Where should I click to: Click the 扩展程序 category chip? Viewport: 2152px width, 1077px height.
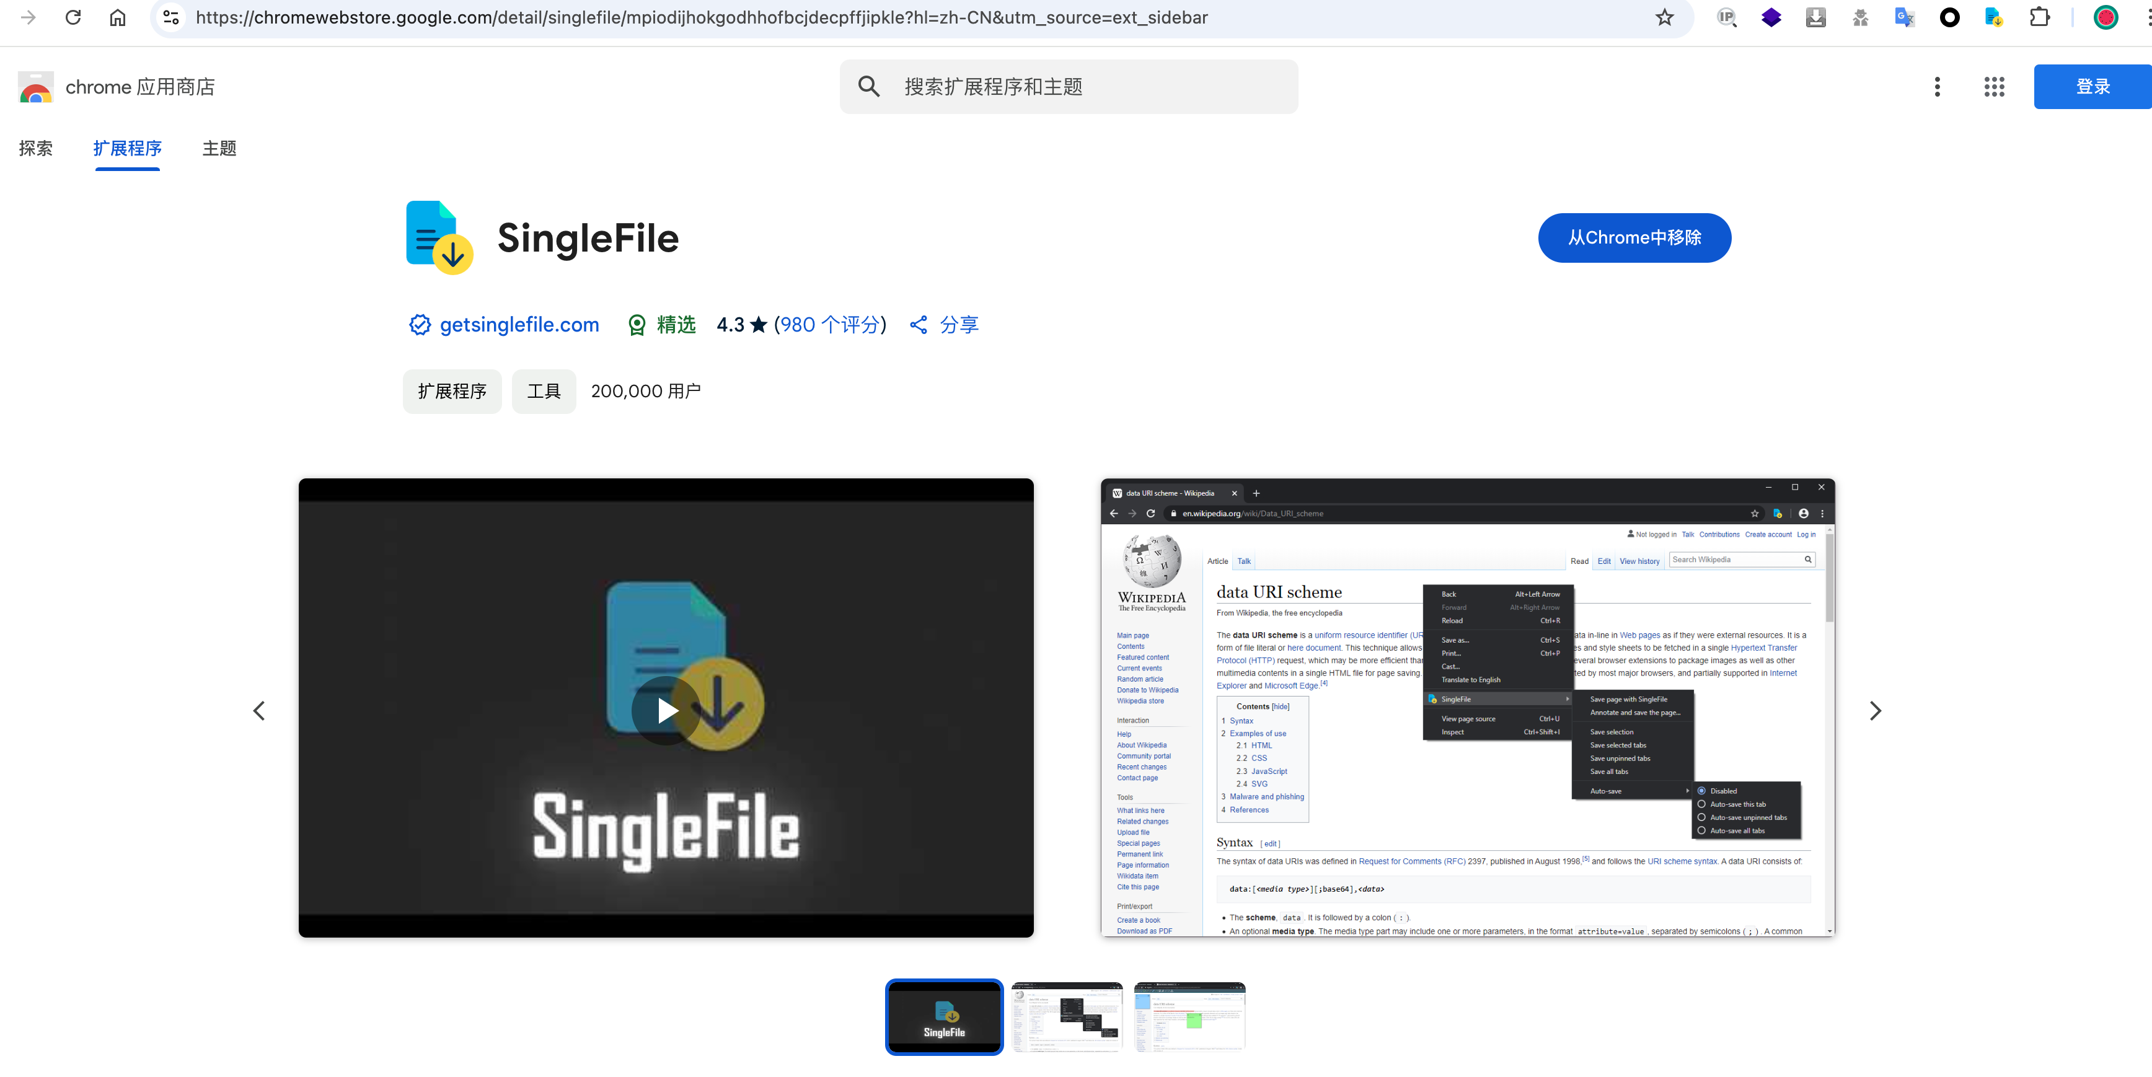(452, 391)
